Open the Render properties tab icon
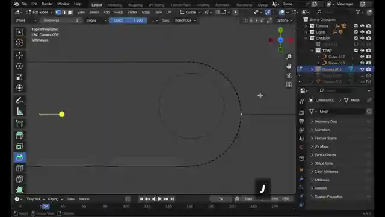This screenshot has height=217, width=385. (301, 113)
